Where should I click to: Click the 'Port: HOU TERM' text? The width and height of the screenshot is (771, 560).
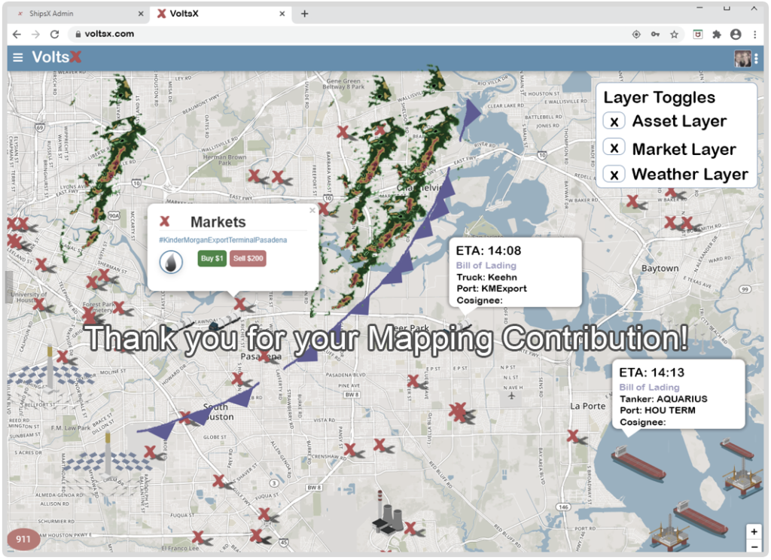click(x=657, y=410)
